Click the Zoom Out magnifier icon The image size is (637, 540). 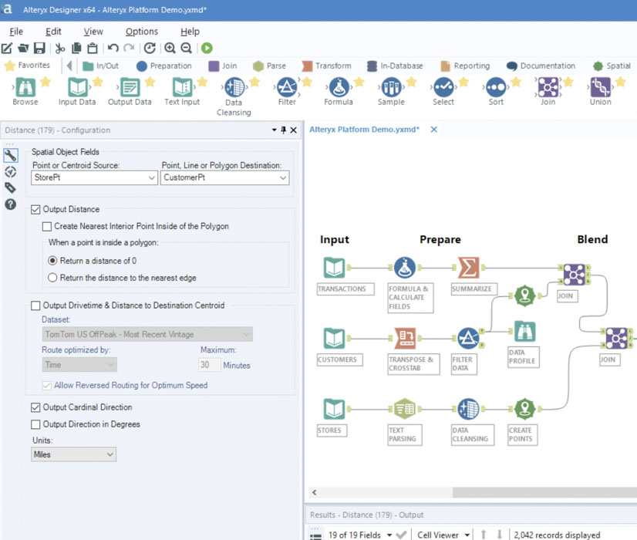[186, 48]
